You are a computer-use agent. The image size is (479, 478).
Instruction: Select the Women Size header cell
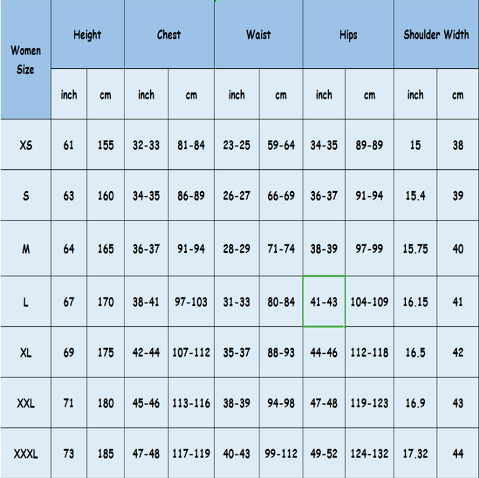(x=25, y=60)
